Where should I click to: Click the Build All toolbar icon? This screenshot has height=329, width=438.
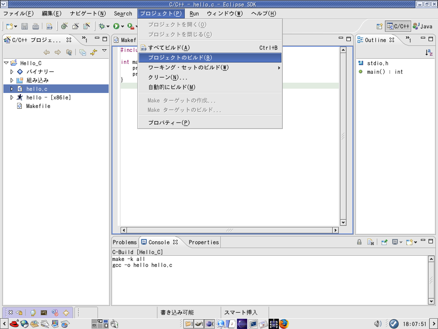click(50, 26)
